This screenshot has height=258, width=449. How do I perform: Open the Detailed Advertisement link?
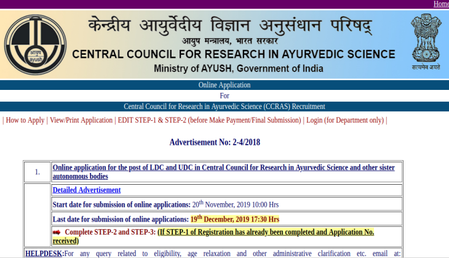[x=87, y=190]
